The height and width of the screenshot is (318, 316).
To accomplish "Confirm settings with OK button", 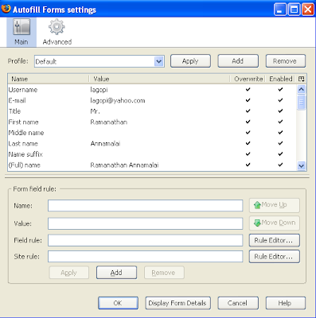I will tap(118, 303).
